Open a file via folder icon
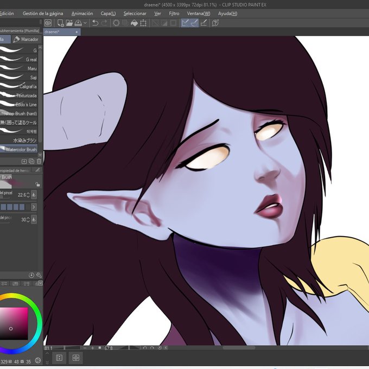The image size is (369, 369). click(69, 23)
